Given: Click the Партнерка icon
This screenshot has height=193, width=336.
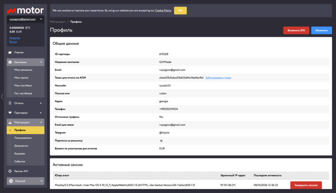Looking at the screenshot, I should click(x=10, y=113).
